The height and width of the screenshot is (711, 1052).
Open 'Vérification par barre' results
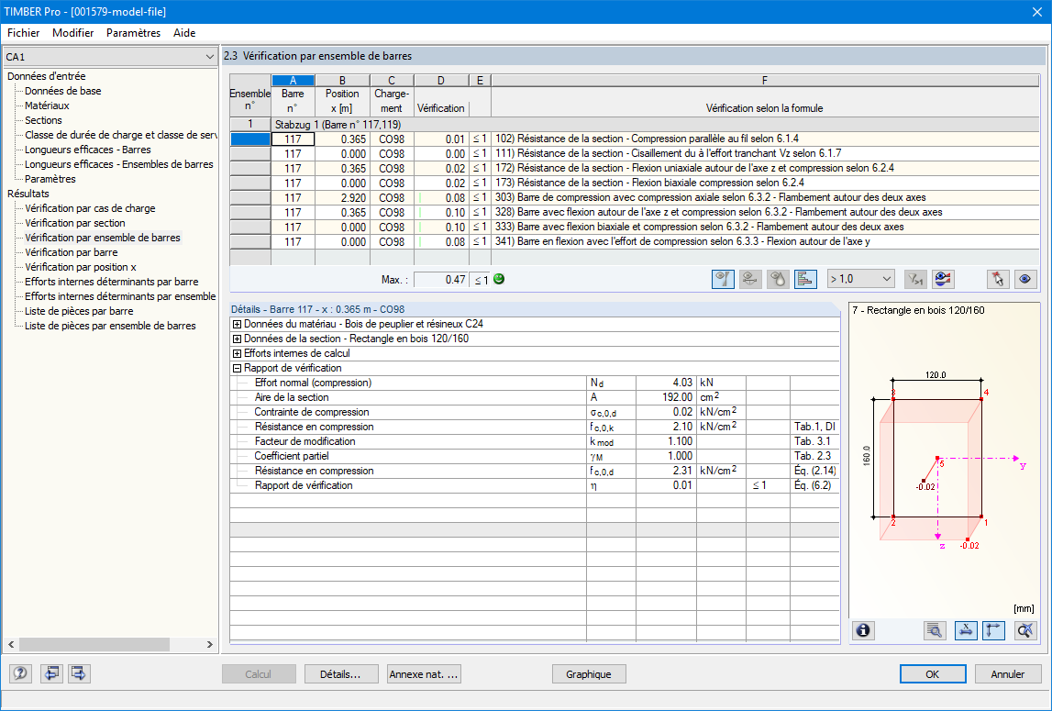coord(72,252)
